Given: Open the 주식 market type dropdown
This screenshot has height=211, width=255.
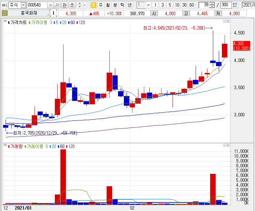Looking at the screenshot, I should (x=23, y=5).
